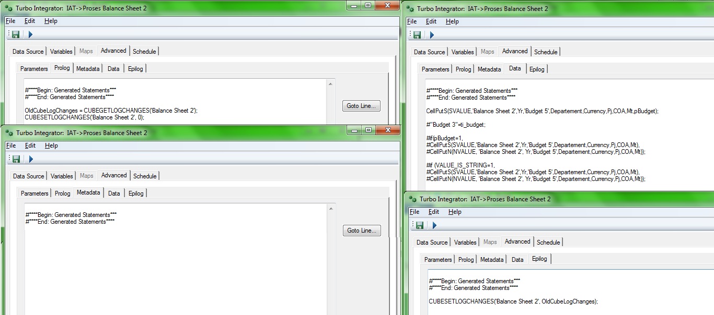Image resolution: width=714 pixels, height=315 pixels.
Task: Open Edit menu in the Prolog-tab window
Action: (x=30, y=21)
